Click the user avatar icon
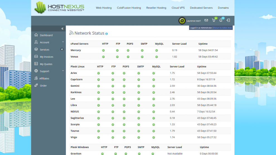This screenshot has height=155, width=276. (182, 21)
